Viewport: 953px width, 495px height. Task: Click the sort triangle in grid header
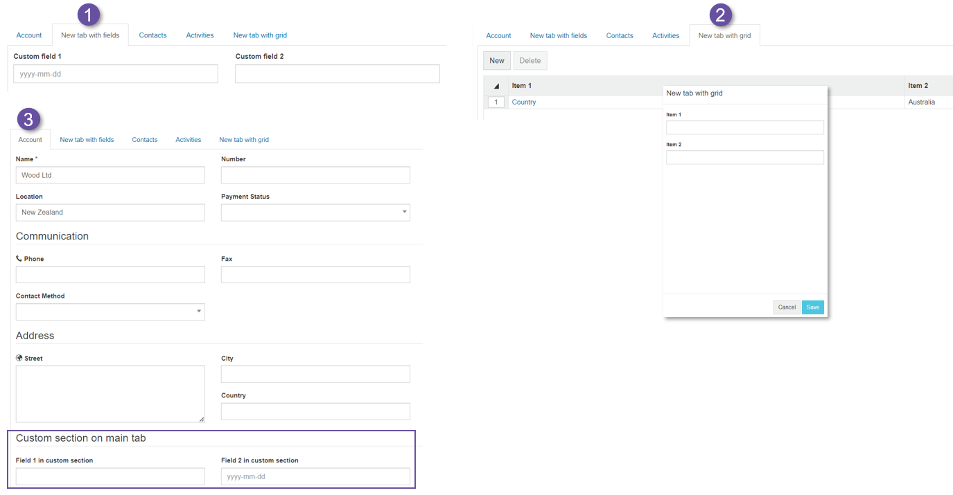click(496, 86)
